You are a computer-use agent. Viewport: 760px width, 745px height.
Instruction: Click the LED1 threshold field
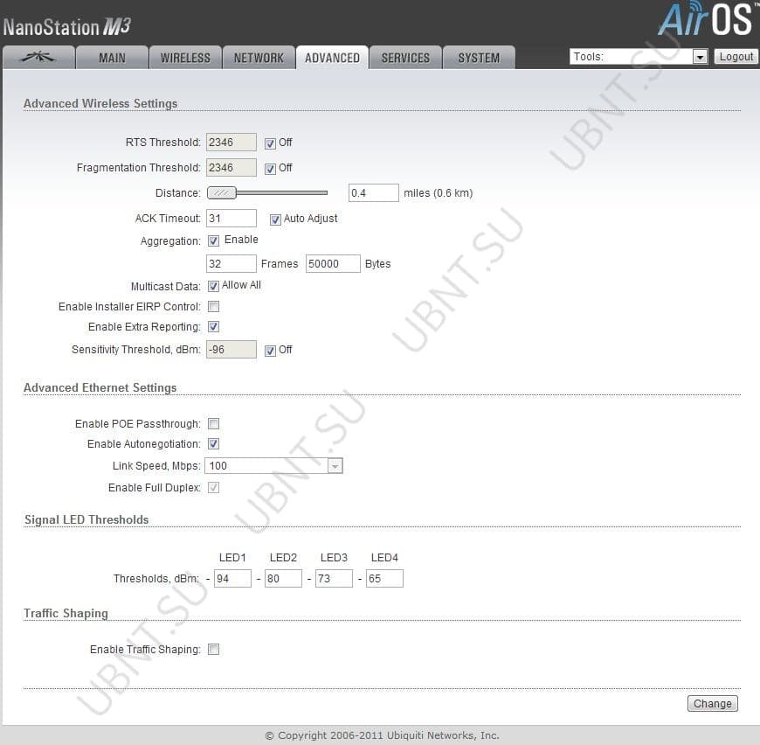click(x=232, y=578)
